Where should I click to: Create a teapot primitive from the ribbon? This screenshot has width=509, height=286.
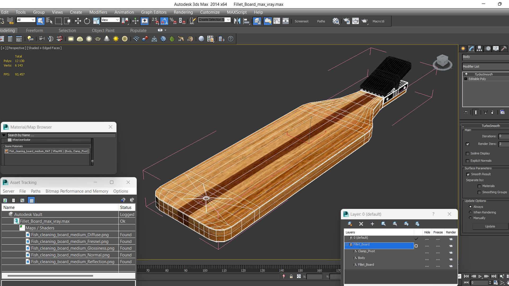click(x=98, y=39)
